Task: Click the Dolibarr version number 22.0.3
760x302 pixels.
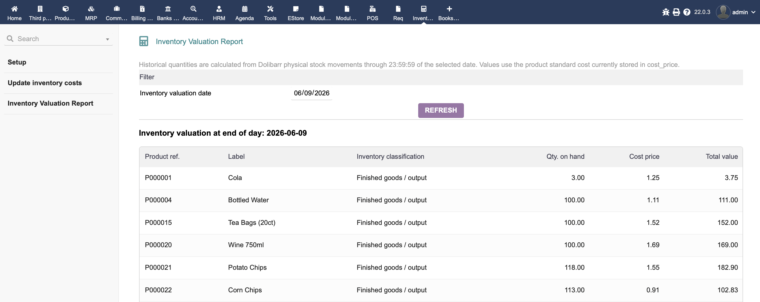Action: point(702,12)
